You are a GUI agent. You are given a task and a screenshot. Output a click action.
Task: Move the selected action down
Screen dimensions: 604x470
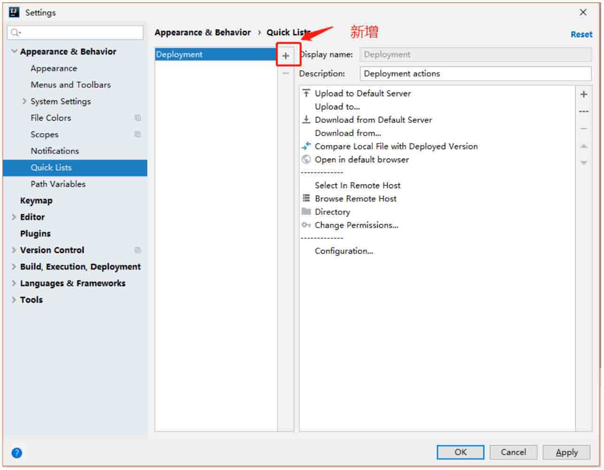pos(584,163)
